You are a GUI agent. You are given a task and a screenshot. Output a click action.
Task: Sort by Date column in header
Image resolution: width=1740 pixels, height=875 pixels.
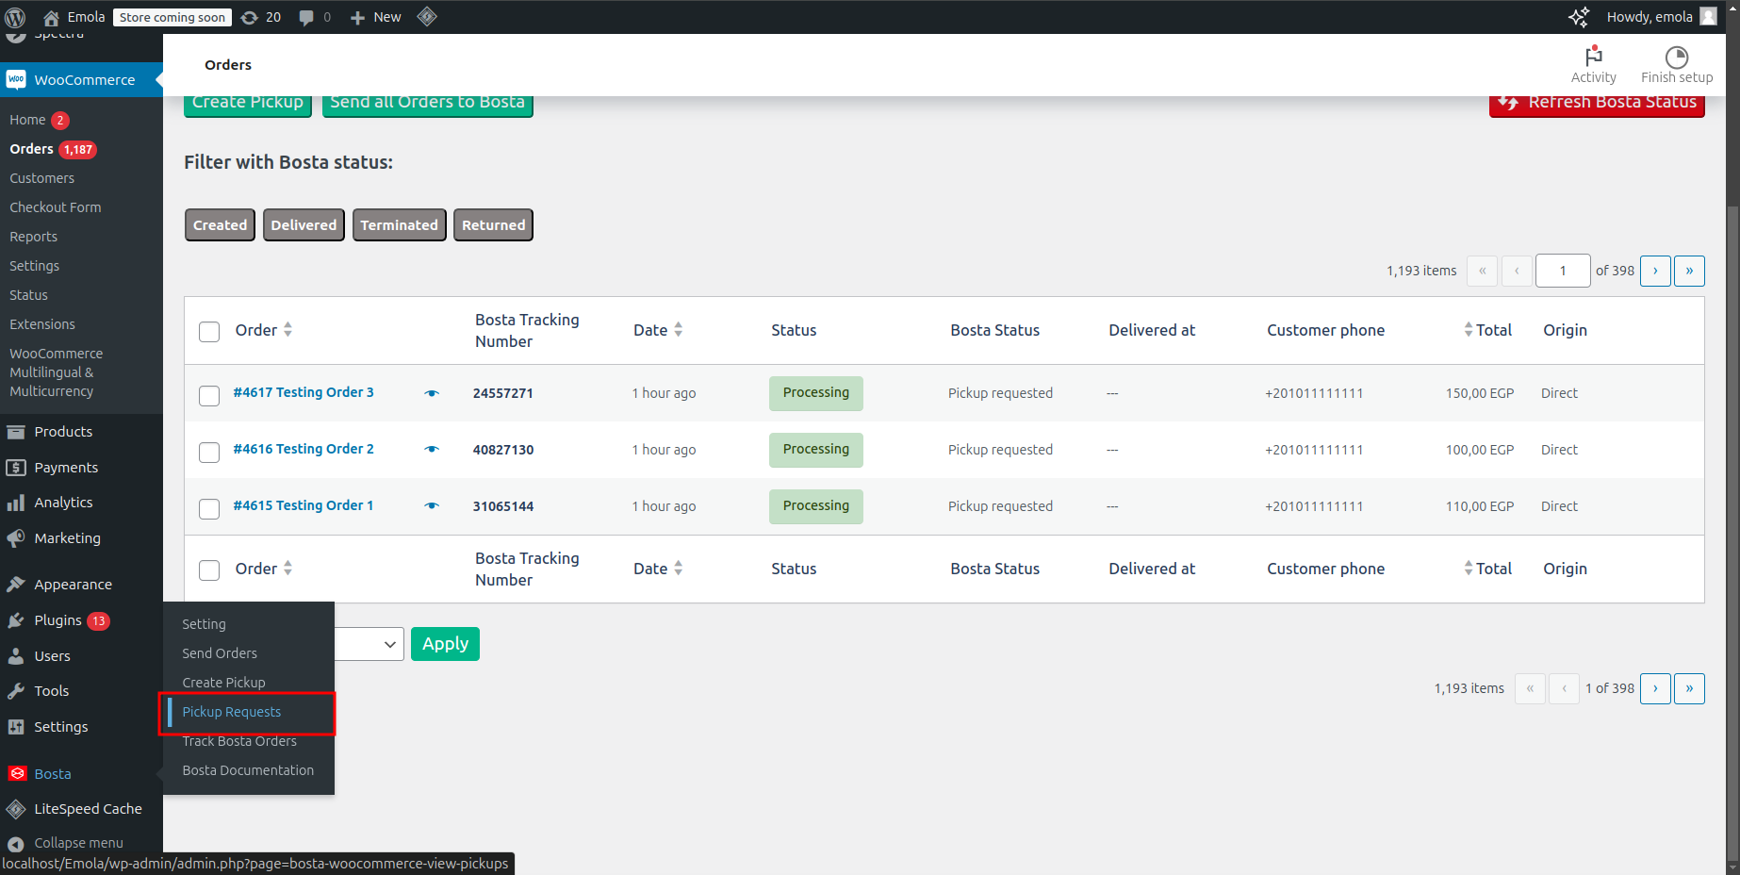(x=658, y=330)
